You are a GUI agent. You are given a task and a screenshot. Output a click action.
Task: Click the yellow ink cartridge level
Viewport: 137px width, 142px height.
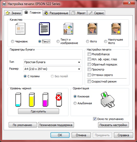32,100
